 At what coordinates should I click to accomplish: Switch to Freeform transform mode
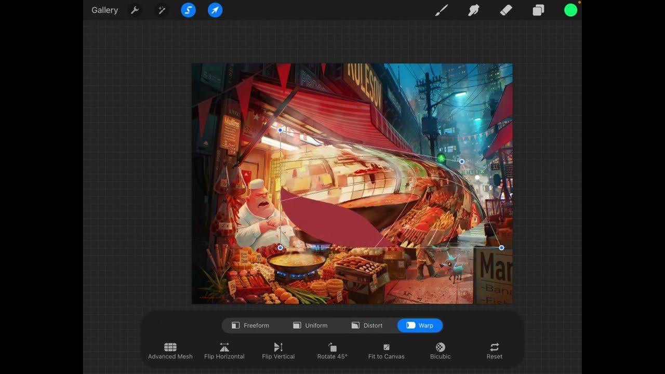point(250,326)
